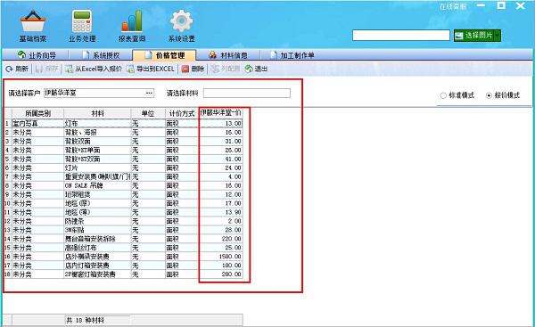The width and height of the screenshot is (535, 327).
Task: Click the 保存 save toolbar icon
Action: (38, 69)
